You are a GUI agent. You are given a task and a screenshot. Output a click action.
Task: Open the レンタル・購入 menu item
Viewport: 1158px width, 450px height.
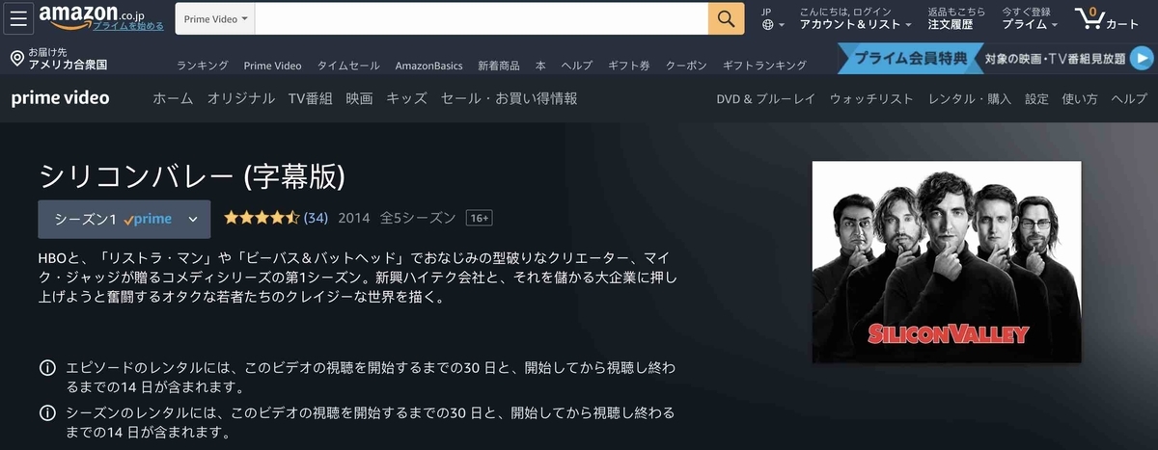click(970, 98)
